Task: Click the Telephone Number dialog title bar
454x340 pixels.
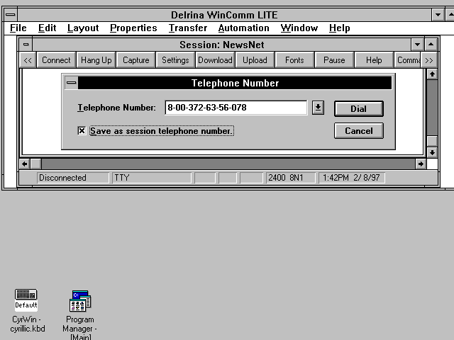Action: (235, 83)
